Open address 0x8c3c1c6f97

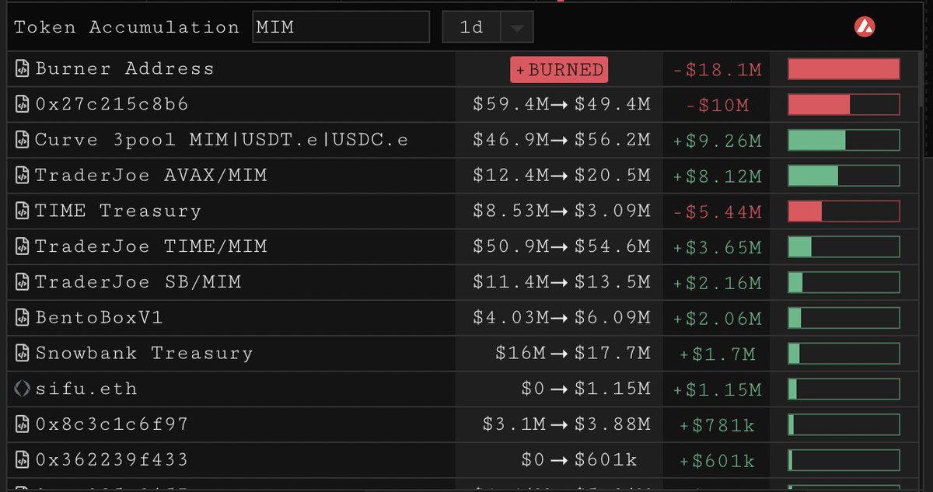pyautogui.click(x=112, y=425)
